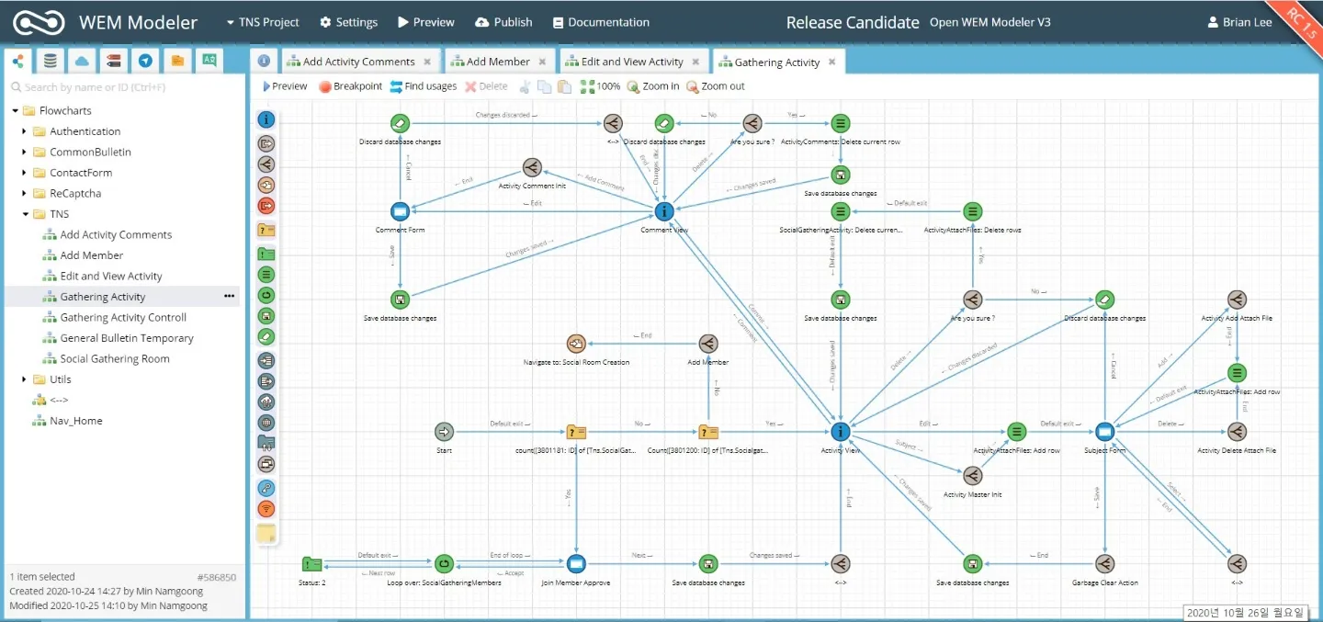Expand the Authentication folder in the tree
Viewport: 1323px width, 622px height.
pos(25,131)
